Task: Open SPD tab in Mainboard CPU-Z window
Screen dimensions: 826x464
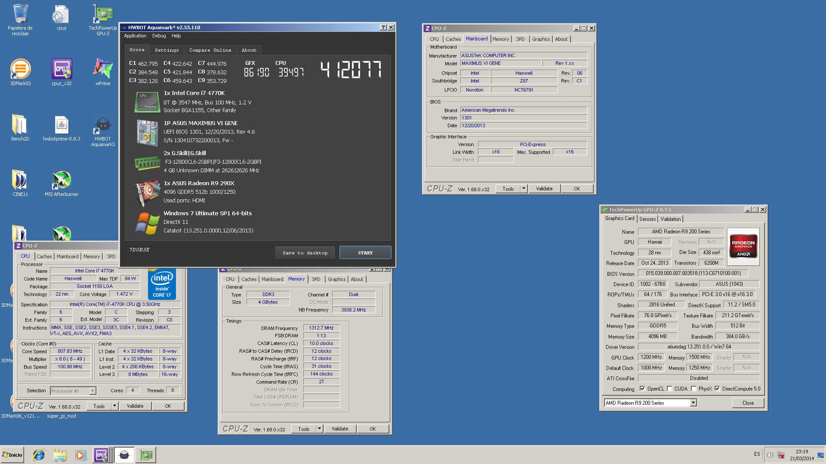Action: pyautogui.click(x=520, y=39)
